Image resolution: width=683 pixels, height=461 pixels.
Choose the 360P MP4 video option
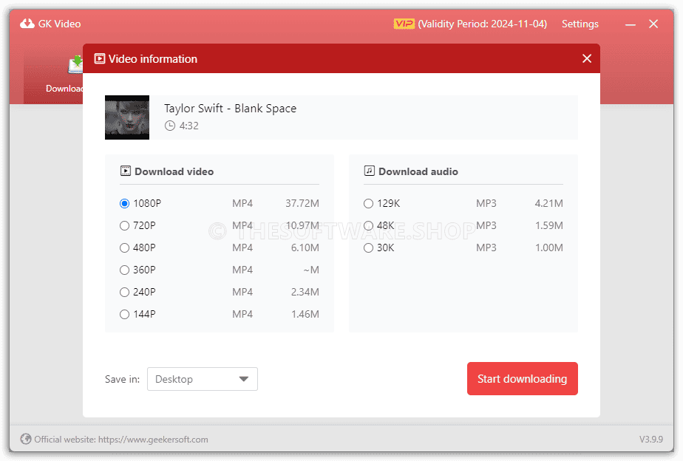pos(125,270)
